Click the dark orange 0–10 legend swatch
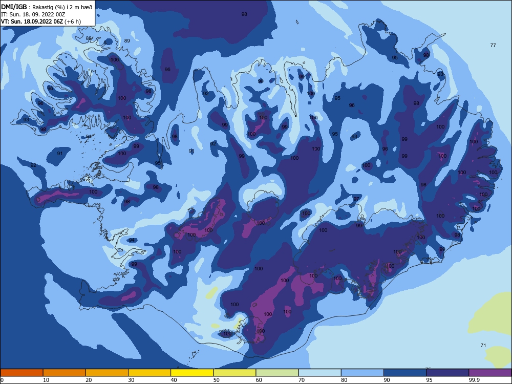 pos(22,373)
